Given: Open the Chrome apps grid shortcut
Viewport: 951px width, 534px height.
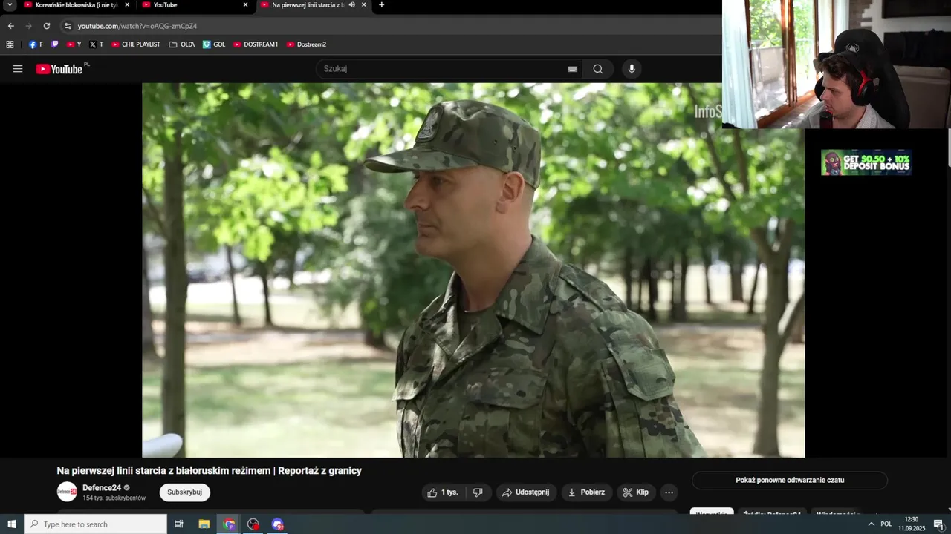Looking at the screenshot, I should 10,44.
